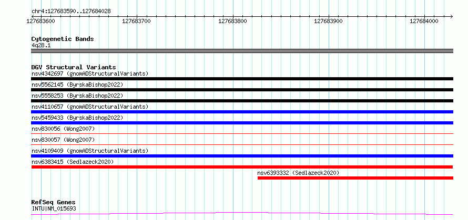Open variant label nsv830057 (Wong2007)
The width and height of the screenshot is (468, 220).
point(63,140)
